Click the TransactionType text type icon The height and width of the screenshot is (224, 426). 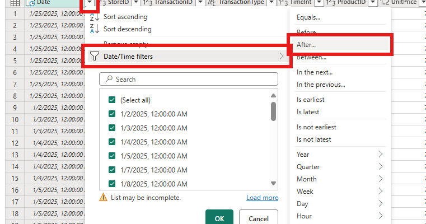coord(212,3)
